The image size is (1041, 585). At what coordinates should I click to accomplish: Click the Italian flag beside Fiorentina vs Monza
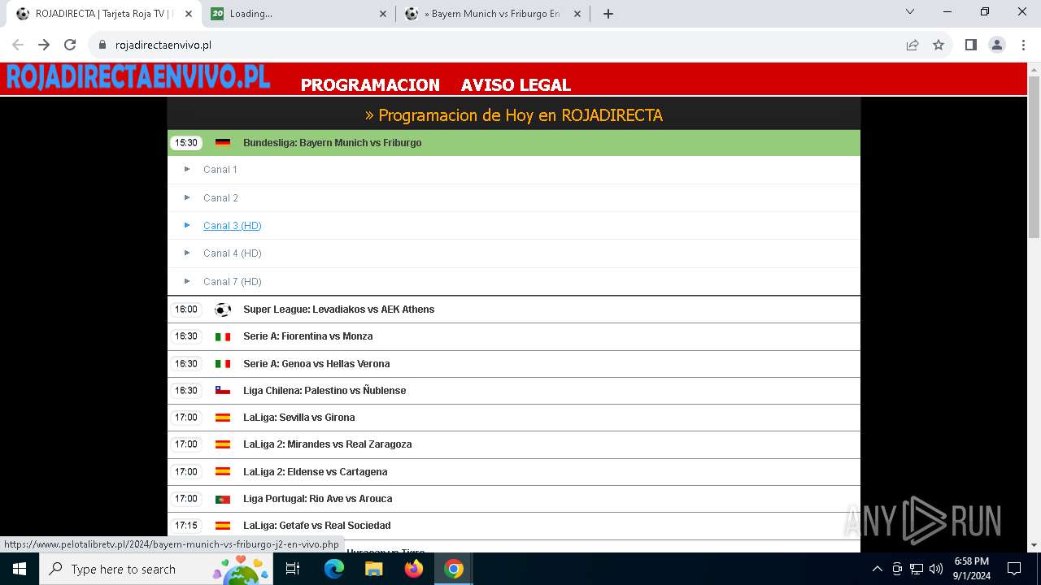click(223, 336)
